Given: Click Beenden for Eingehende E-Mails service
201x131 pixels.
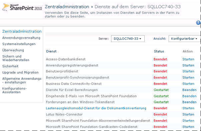Looking at the screenshot, I should point(189,96).
